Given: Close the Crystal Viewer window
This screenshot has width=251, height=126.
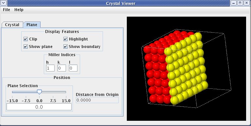Looking at the screenshot, I should pos(246,3).
